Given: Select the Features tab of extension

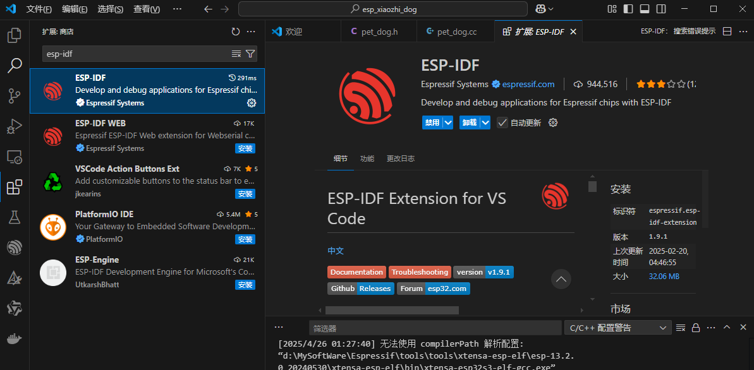Looking at the screenshot, I should [x=367, y=158].
